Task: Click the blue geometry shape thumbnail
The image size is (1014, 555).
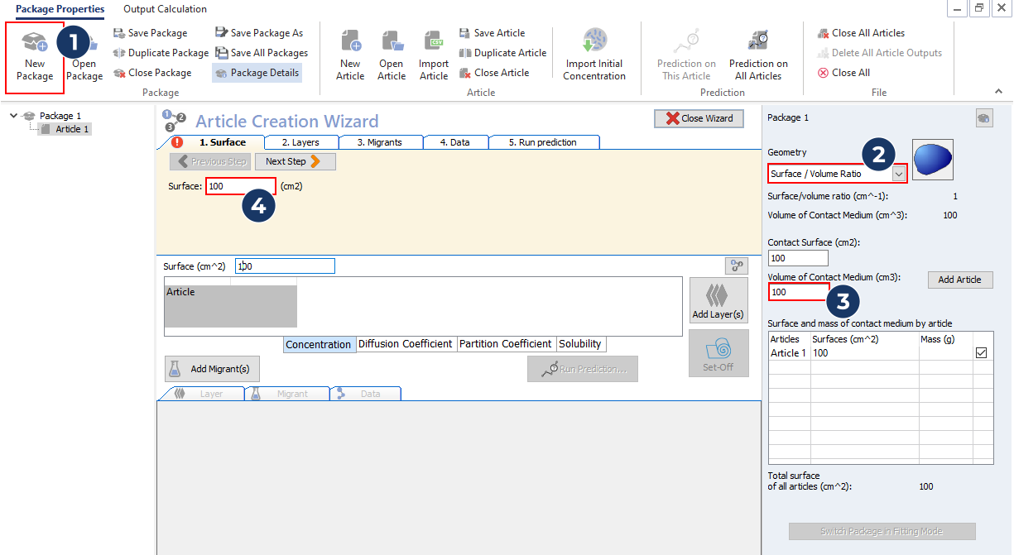Action: [x=932, y=159]
